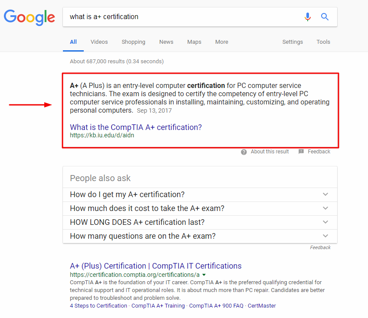
Task: Click the magnifying glass search icon
Action: click(325, 17)
